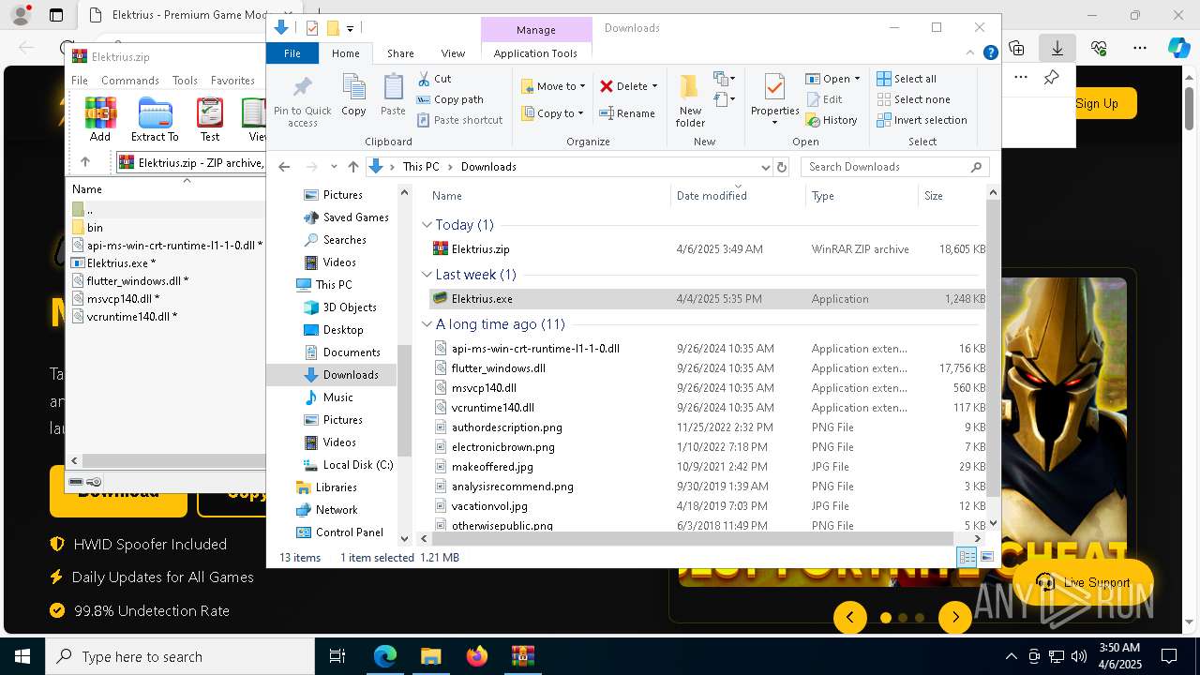The image size is (1200, 675).
Task: Open address bar history dropdown
Action: (765, 167)
